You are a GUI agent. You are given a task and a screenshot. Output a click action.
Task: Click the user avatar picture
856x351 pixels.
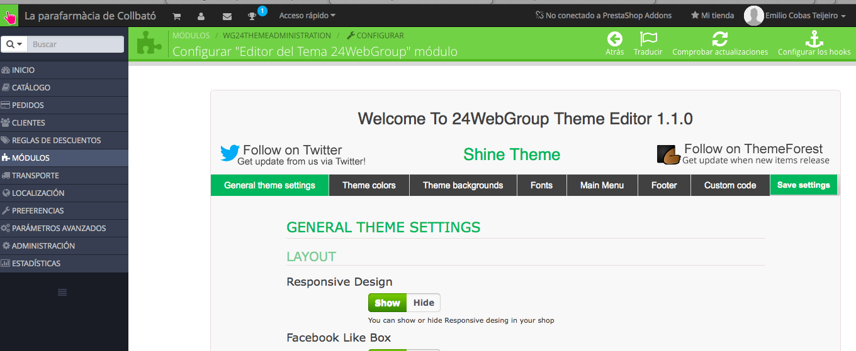pyautogui.click(x=753, y=16)
